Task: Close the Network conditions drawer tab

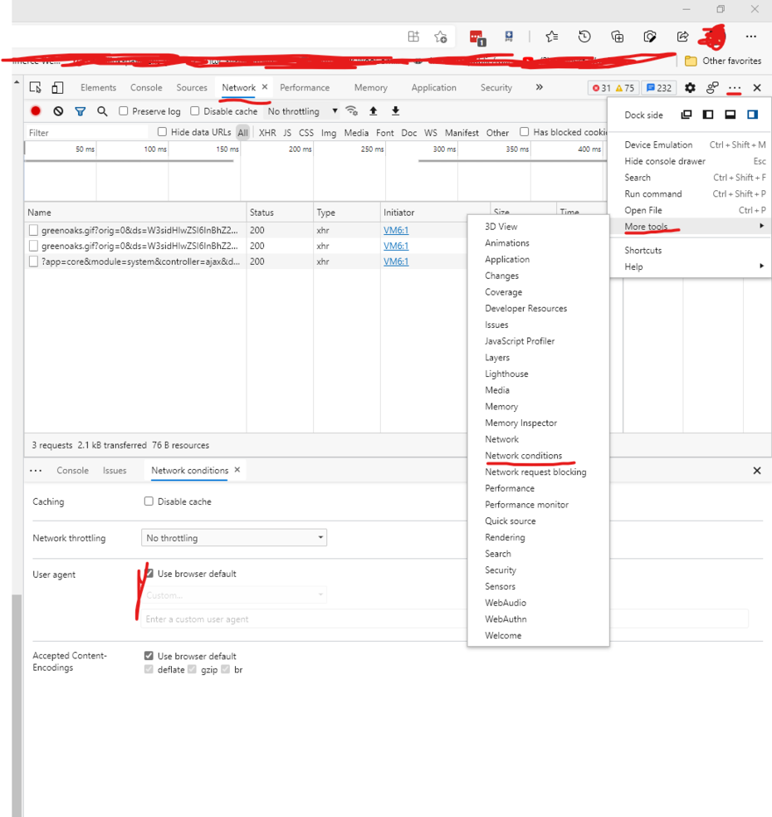Action: [237, 470]
